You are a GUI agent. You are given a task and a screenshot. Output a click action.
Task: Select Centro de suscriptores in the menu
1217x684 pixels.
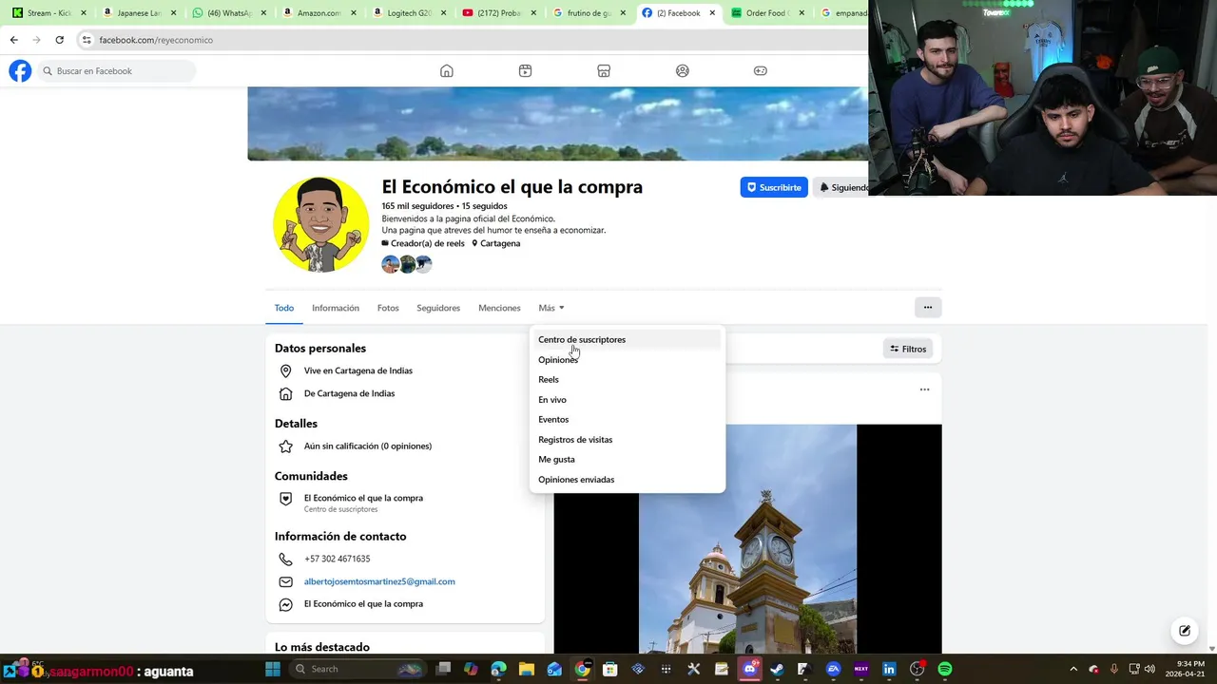point(627,339)
